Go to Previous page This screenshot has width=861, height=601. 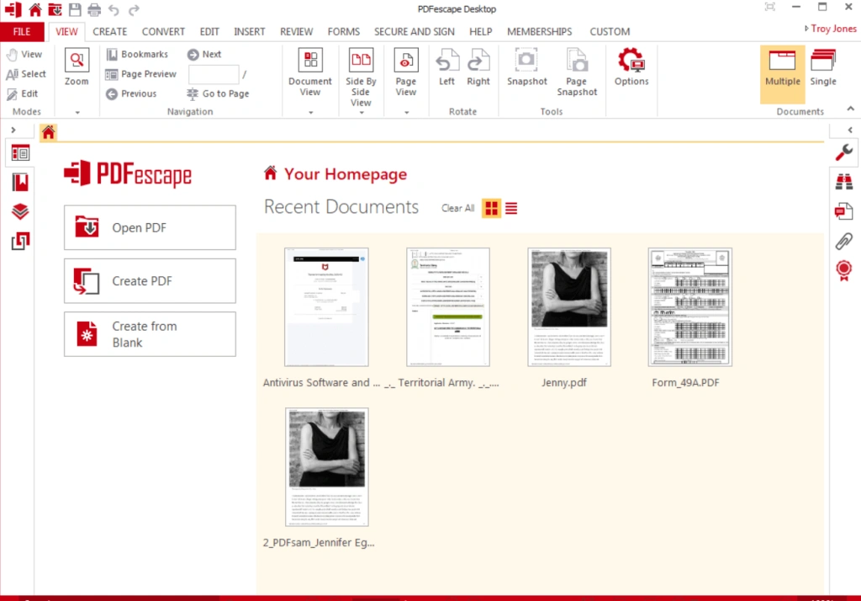coord(131,93)
